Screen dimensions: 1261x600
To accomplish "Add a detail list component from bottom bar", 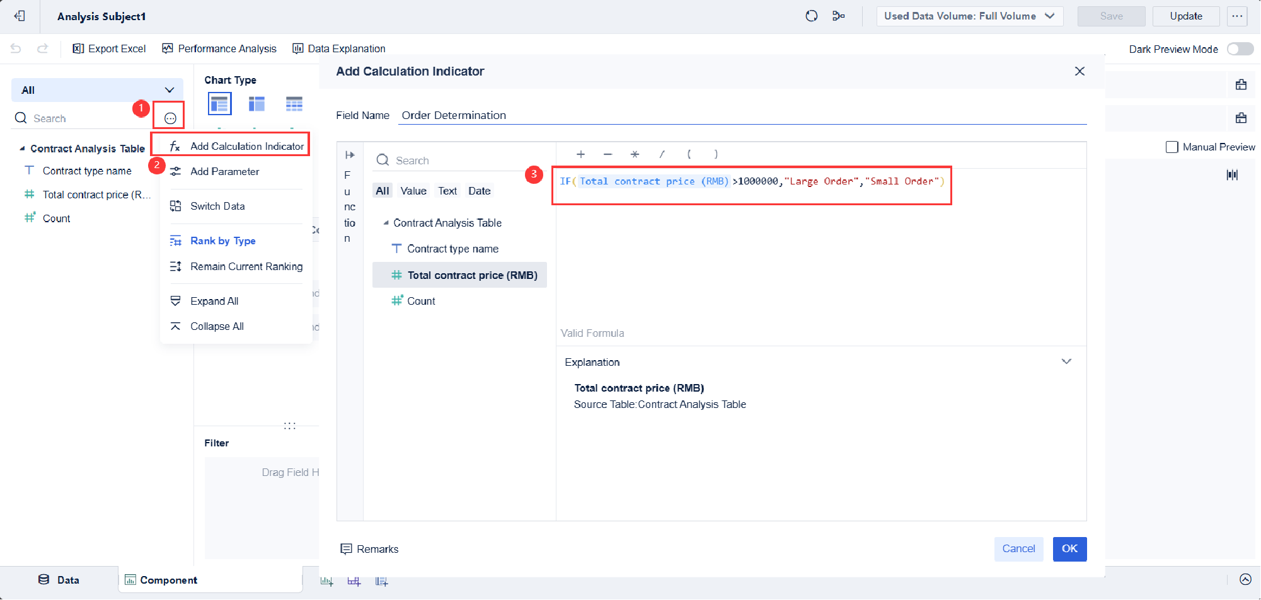I will [381, 581].
